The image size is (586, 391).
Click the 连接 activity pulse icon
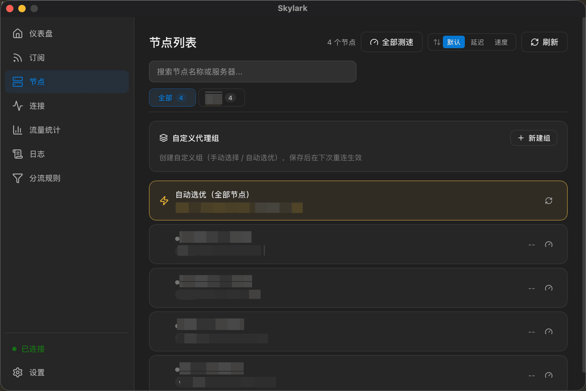click(x=18, y=106)
